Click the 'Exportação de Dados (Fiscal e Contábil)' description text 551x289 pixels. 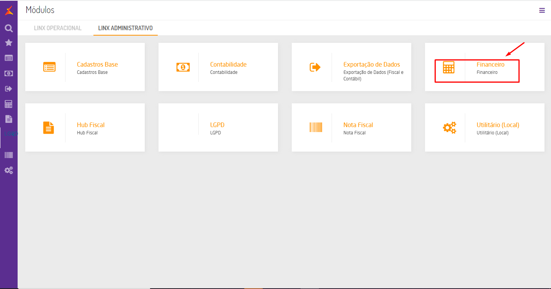[373, 75]
